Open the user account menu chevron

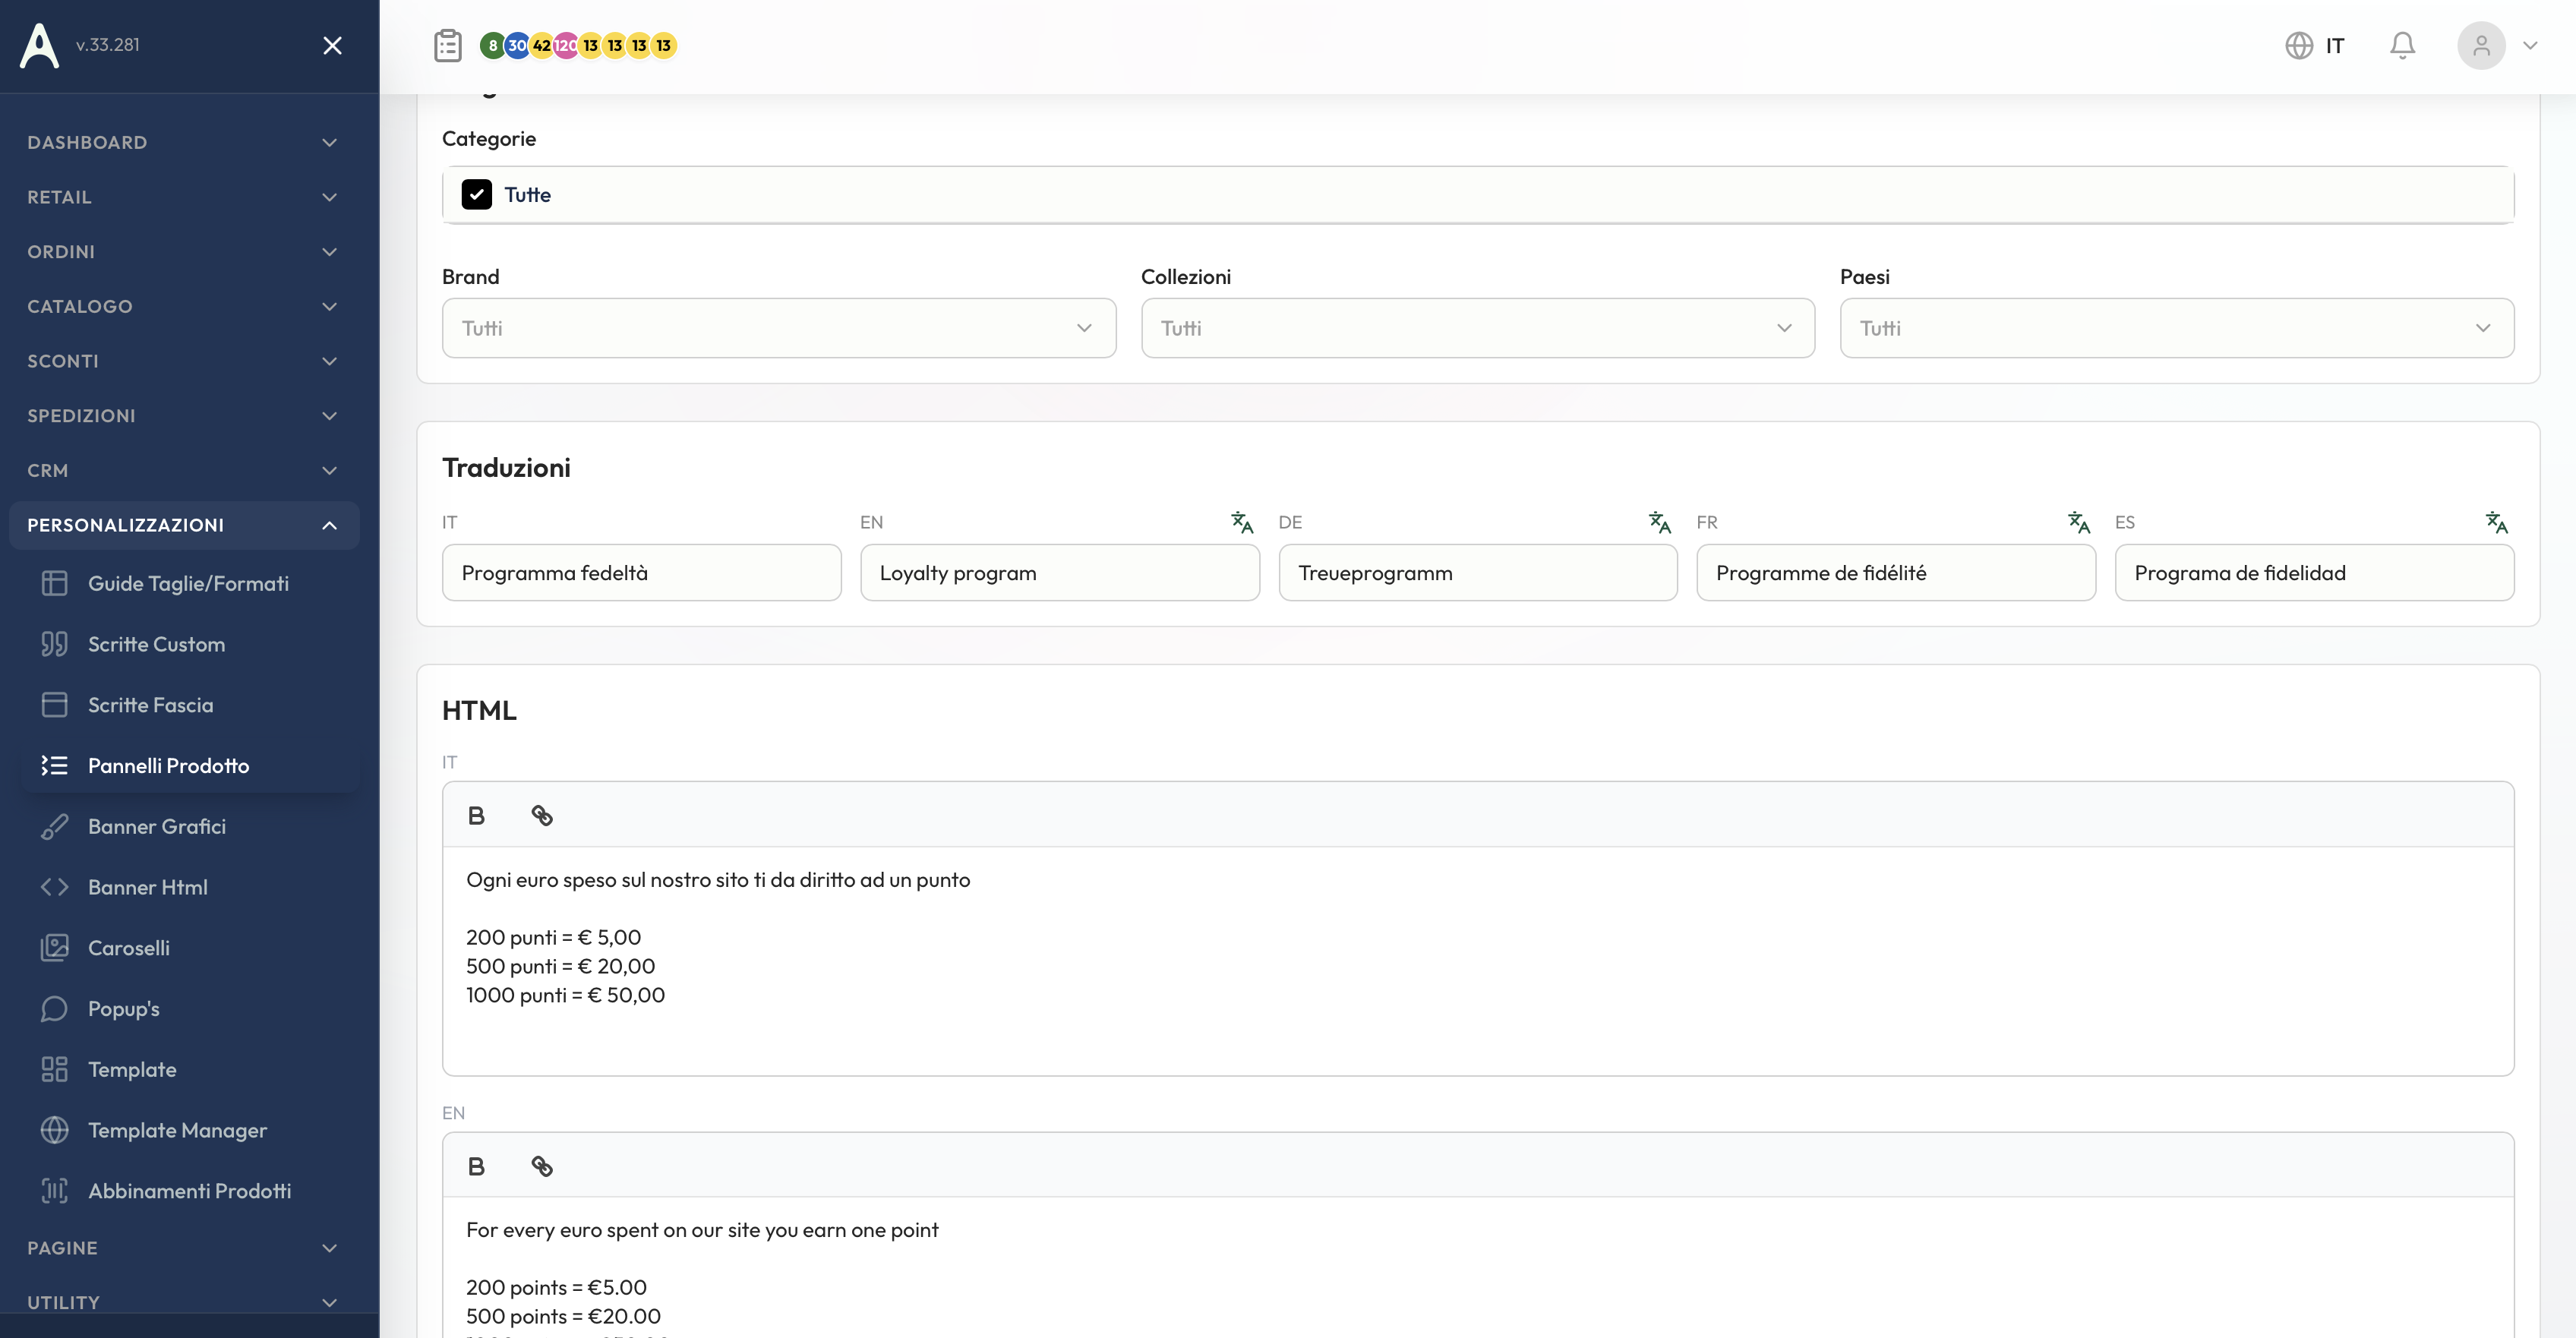[2530, 46]
